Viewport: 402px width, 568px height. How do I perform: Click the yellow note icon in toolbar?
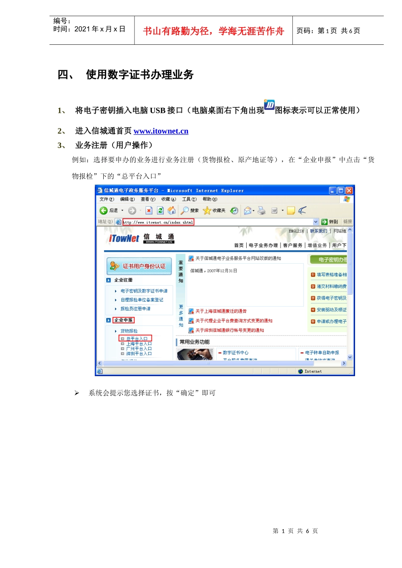[291, 210]
